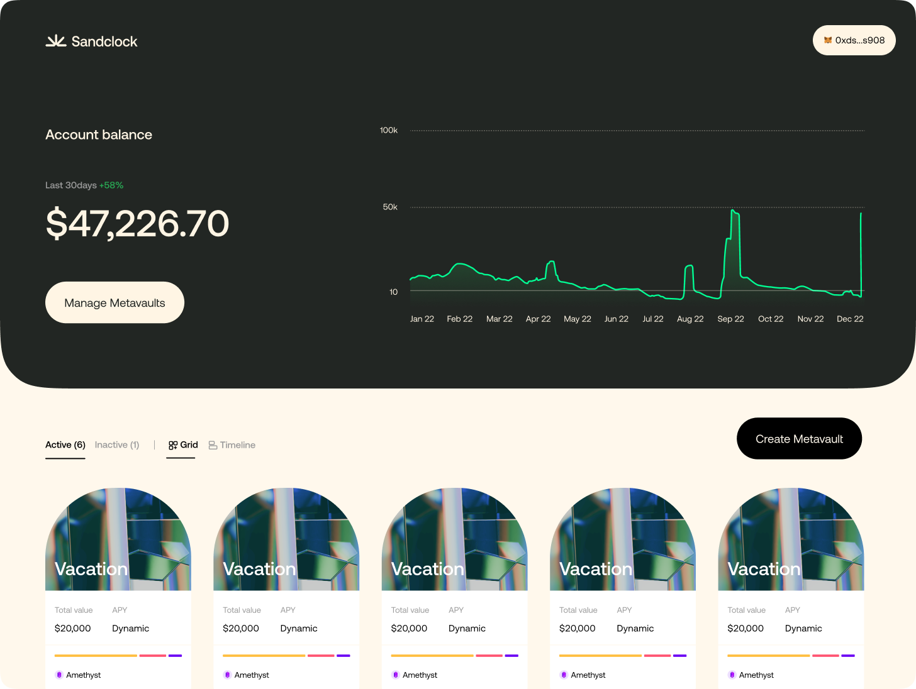Switch to the Inactive (1) tab
The image size is (916, 689).
point(117,445)
